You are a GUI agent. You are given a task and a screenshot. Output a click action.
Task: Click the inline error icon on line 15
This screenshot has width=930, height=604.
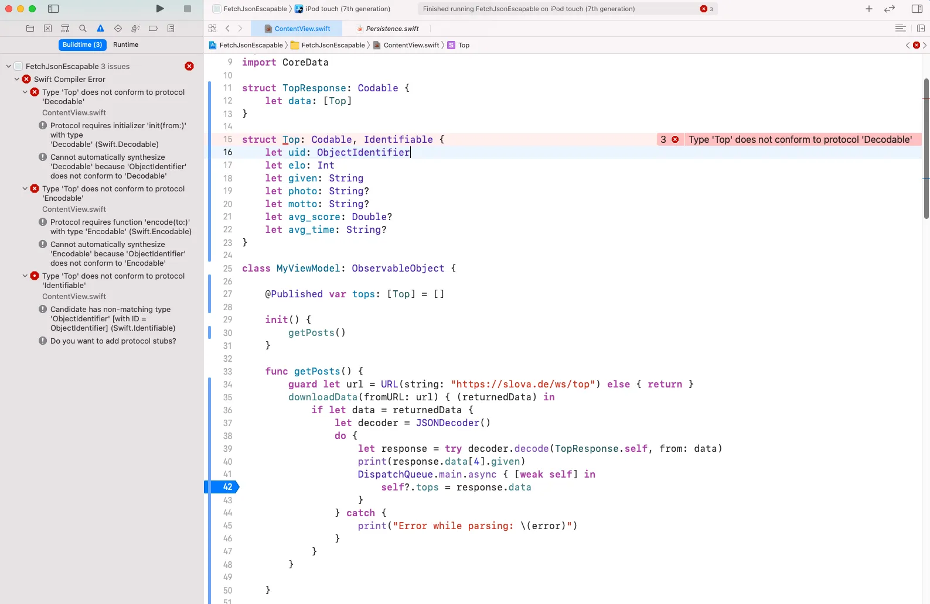675,139
